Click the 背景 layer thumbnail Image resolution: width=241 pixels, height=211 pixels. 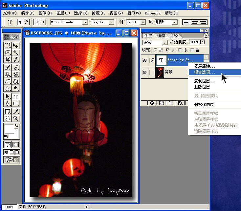point(160,72)
